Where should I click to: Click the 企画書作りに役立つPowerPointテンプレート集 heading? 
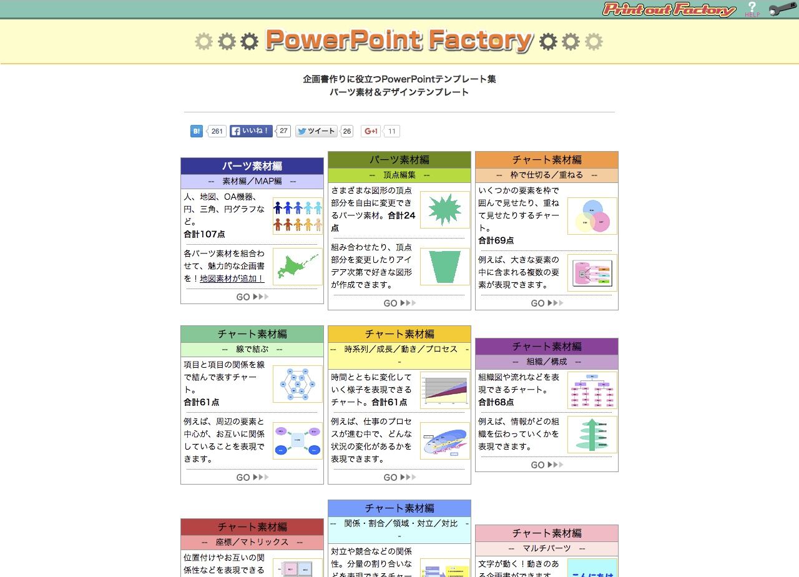tap(399, 79)
